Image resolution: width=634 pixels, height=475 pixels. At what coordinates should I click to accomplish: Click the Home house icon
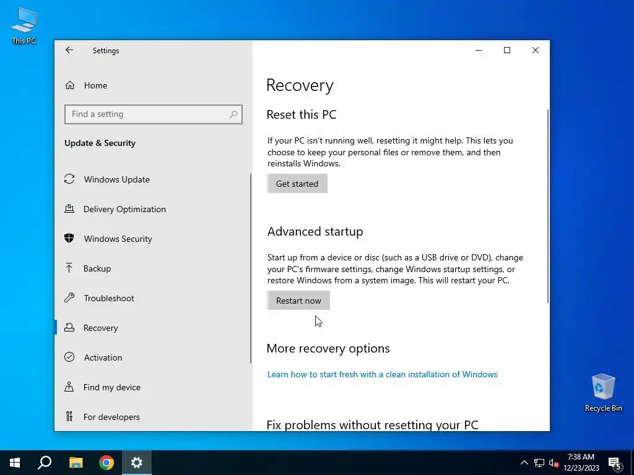(x=70, y=85)
